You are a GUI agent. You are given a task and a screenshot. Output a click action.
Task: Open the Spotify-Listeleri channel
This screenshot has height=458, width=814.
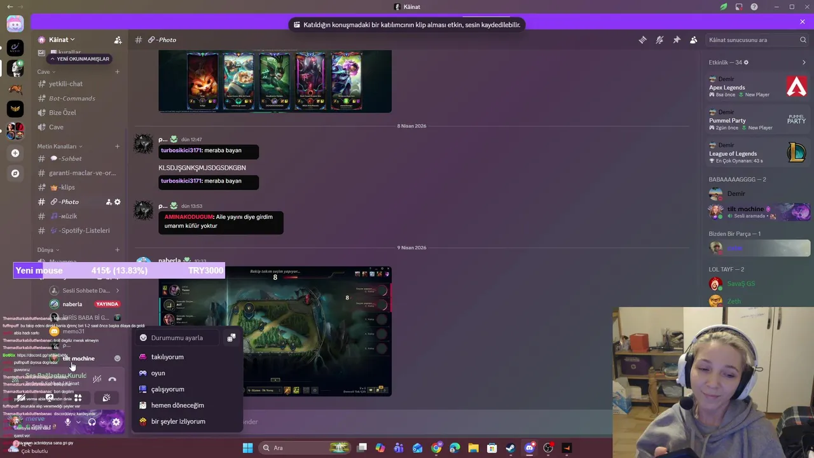point(79,230)
